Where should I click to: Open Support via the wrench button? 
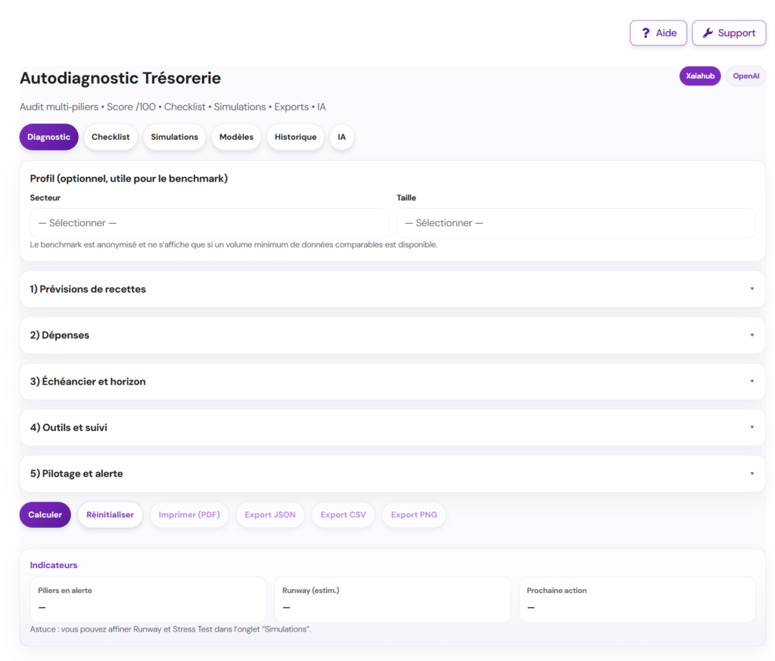(728, 33)
